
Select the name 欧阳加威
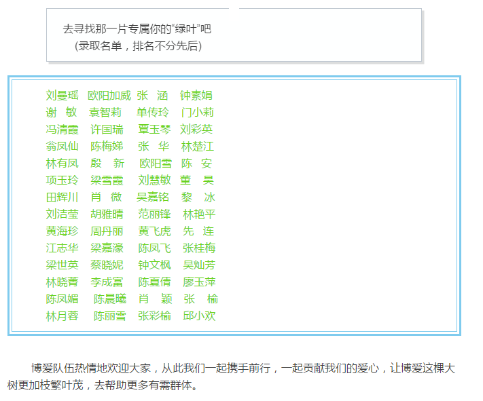[109, 95]
